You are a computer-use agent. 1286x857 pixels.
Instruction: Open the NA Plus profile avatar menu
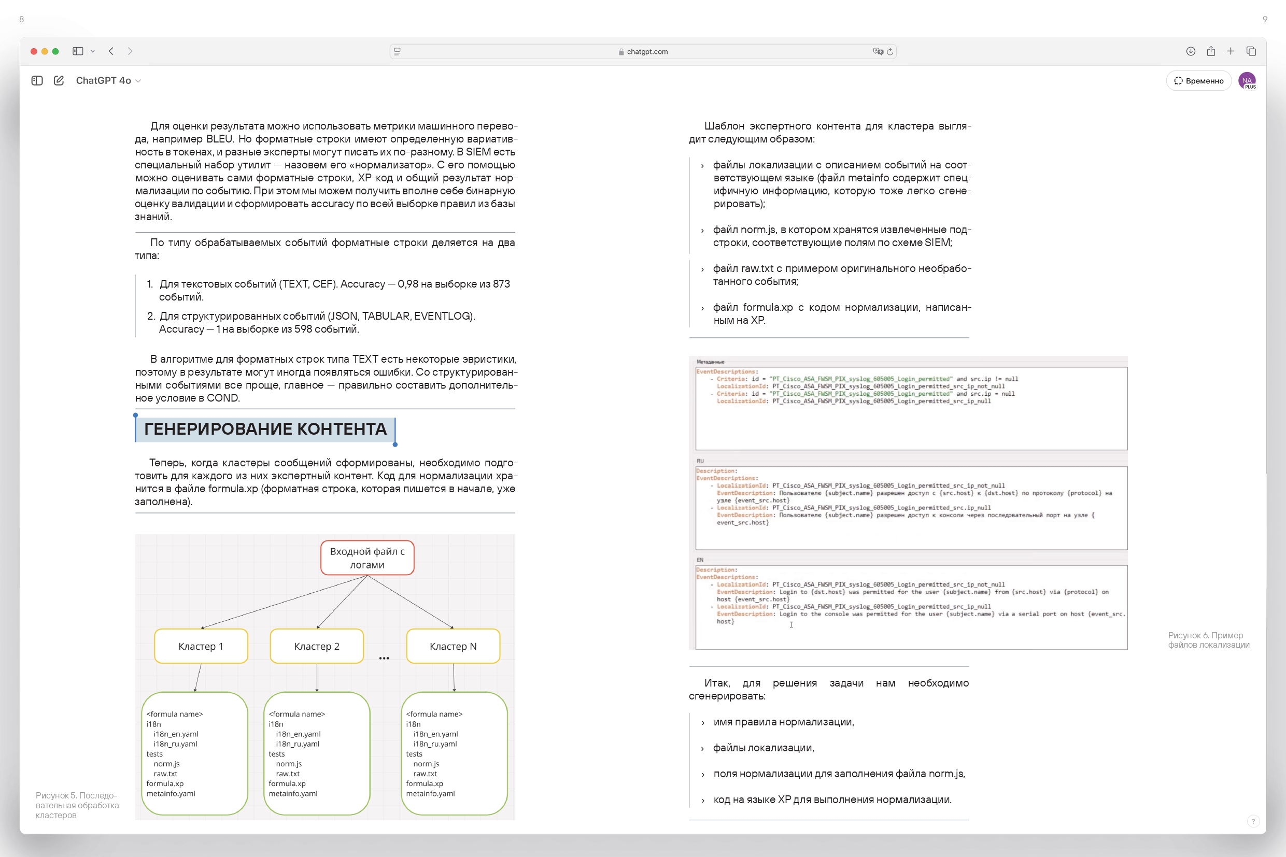point(1247,80)
